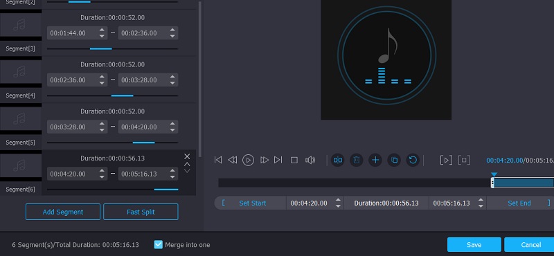Image resolution: width=554 pixels, height=256 pixels.
Task: Click the fast forward icon
Action: point(265,160)
